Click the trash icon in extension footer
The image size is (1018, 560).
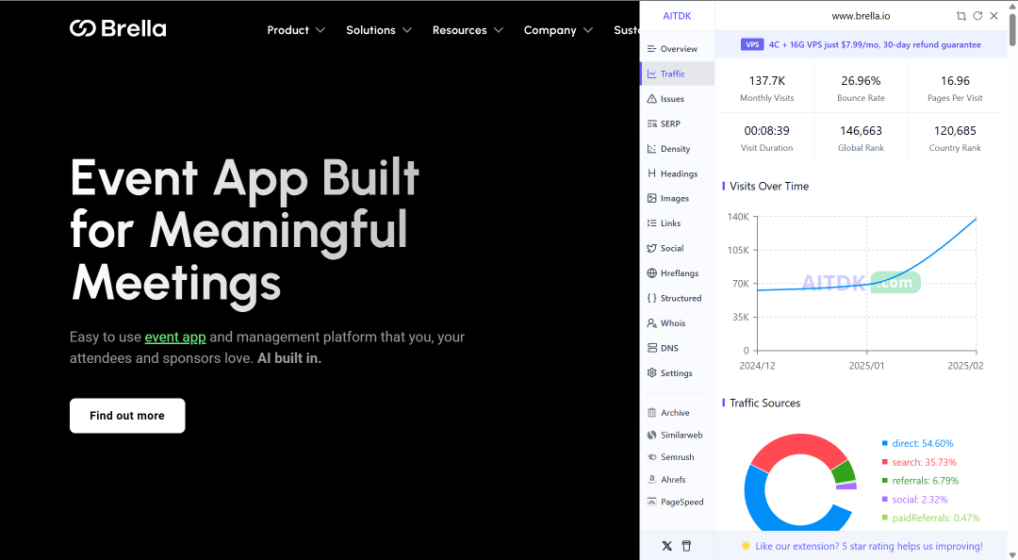click(x=686, y=546)
